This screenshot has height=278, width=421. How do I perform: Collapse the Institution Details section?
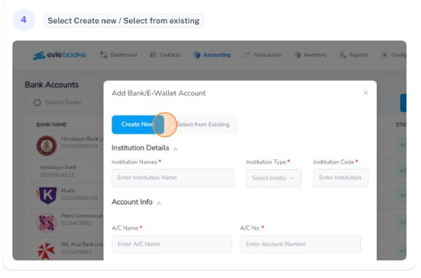175,149
